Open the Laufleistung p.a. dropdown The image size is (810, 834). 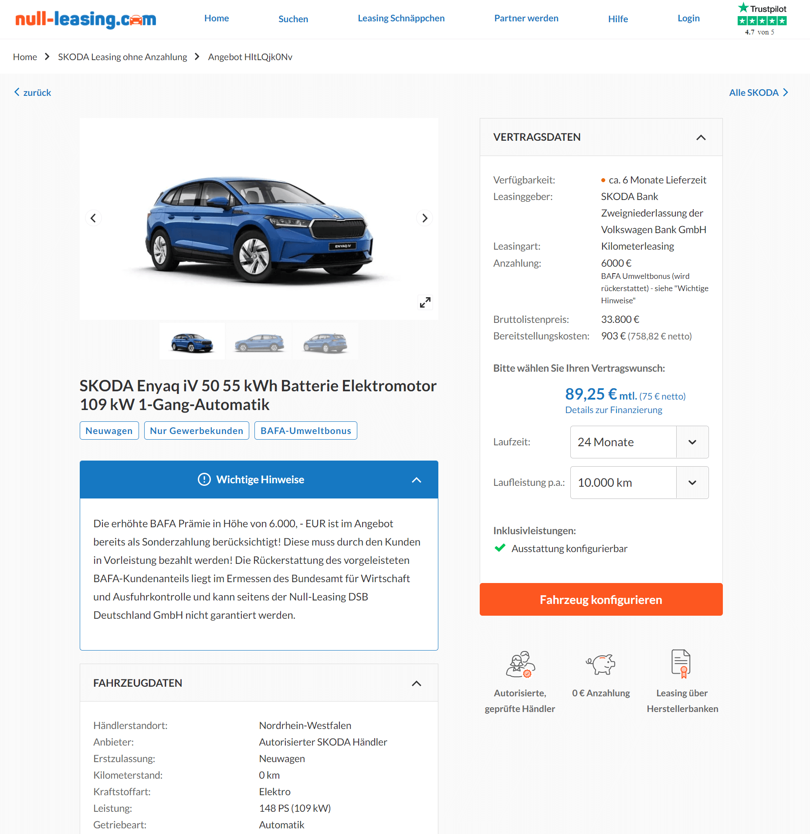[x=639, y=482]
